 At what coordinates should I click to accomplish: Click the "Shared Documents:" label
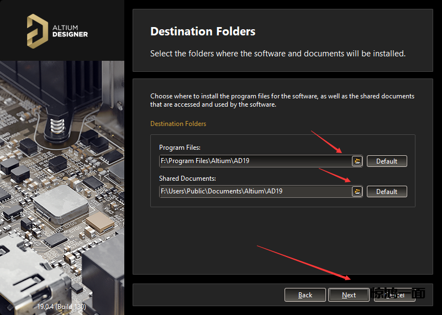click(187, 179)
